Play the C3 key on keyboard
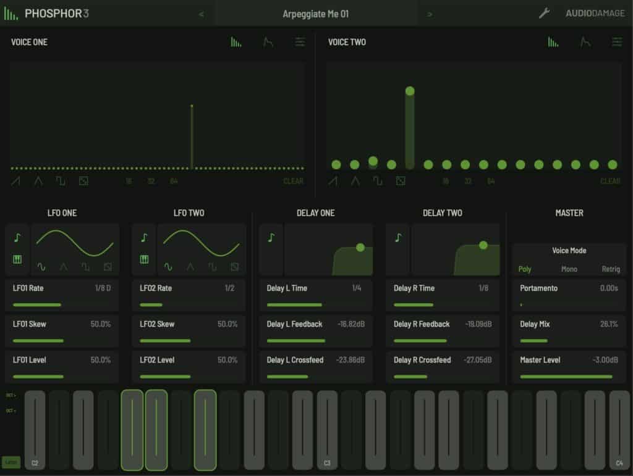This screenshot has height=476, width=633. tap(327, 430)
